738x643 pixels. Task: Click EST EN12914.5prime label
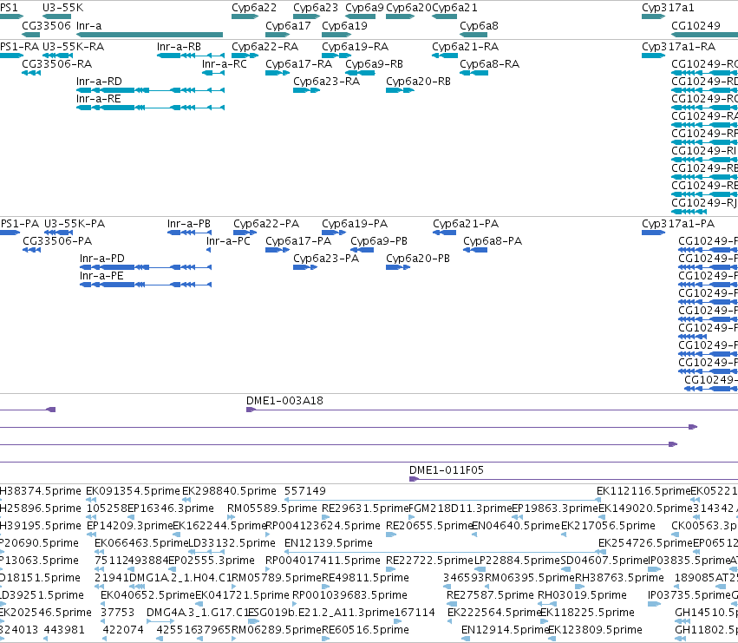pyautogui.click(x=505, y=630)
